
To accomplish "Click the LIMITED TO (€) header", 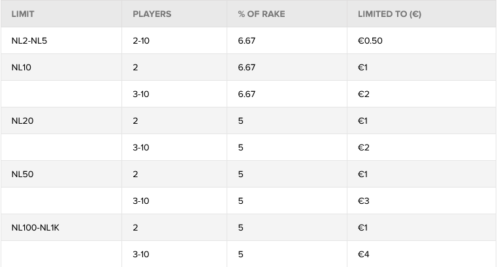I will pyautogui.click(x=389, y=14).
